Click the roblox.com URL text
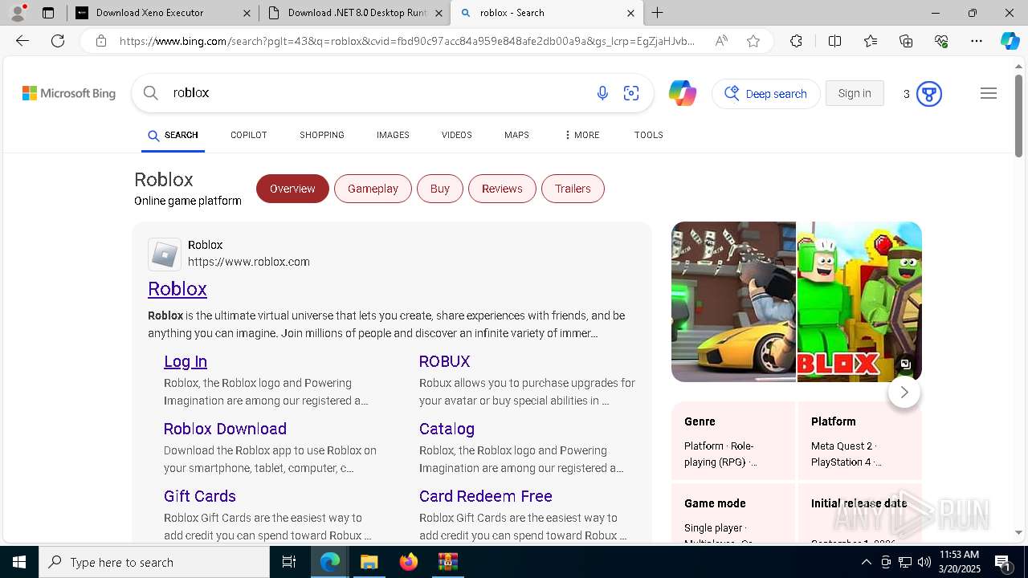 point(249,262)
